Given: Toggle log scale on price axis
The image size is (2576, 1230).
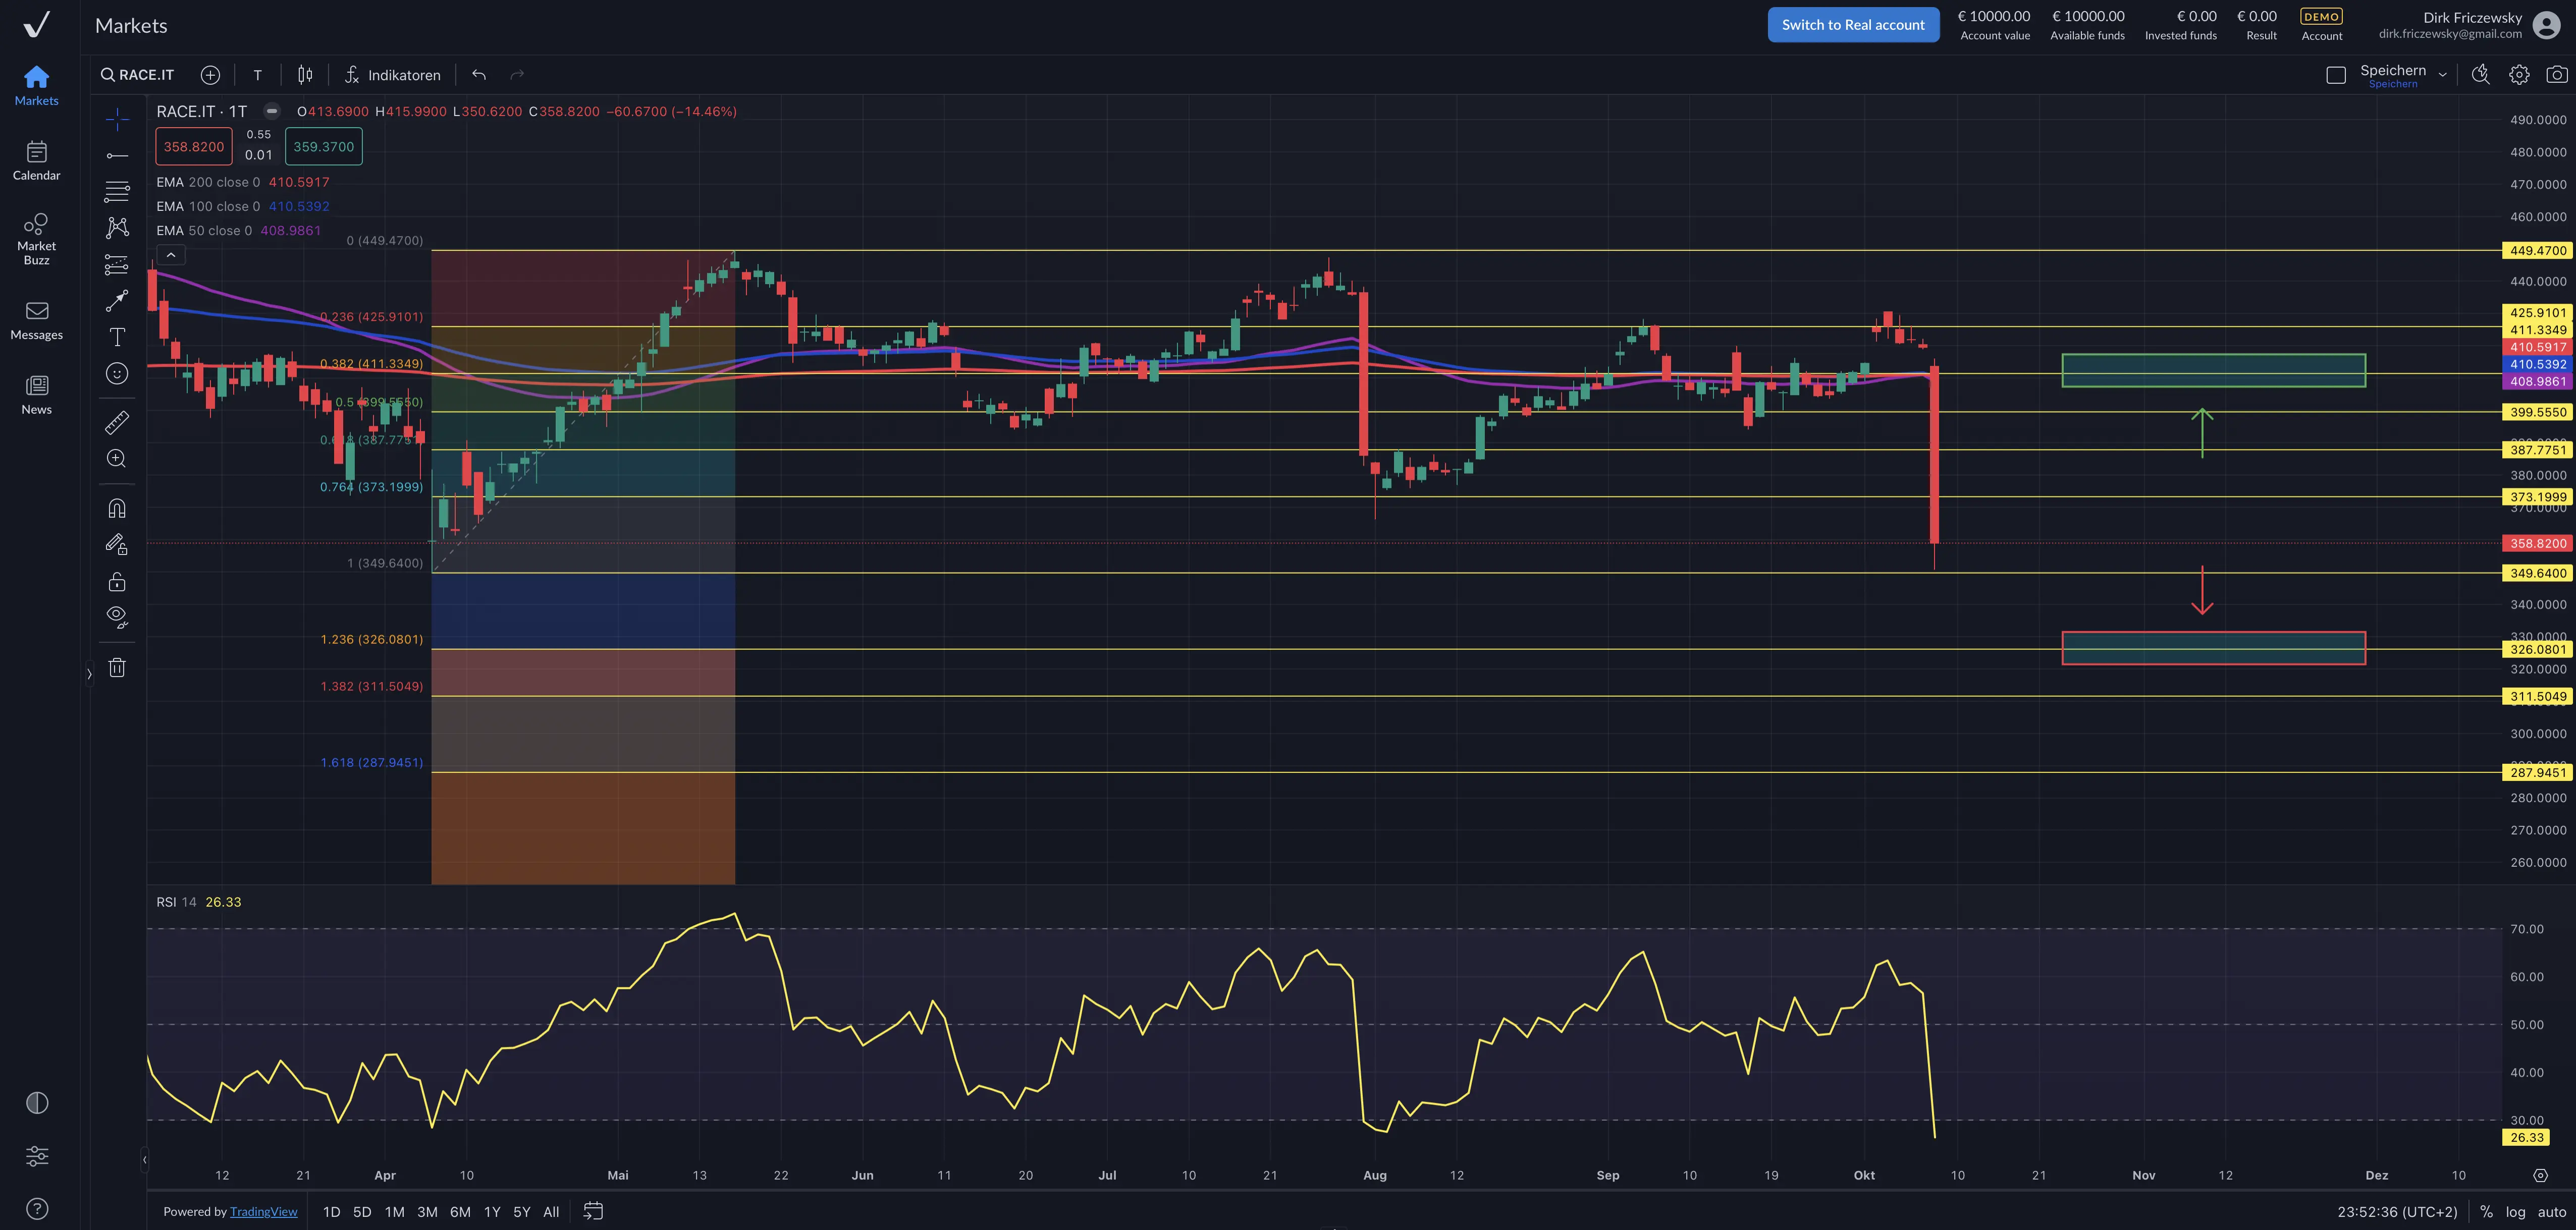Looking at the screenshot, I should click(2515, 1212).
